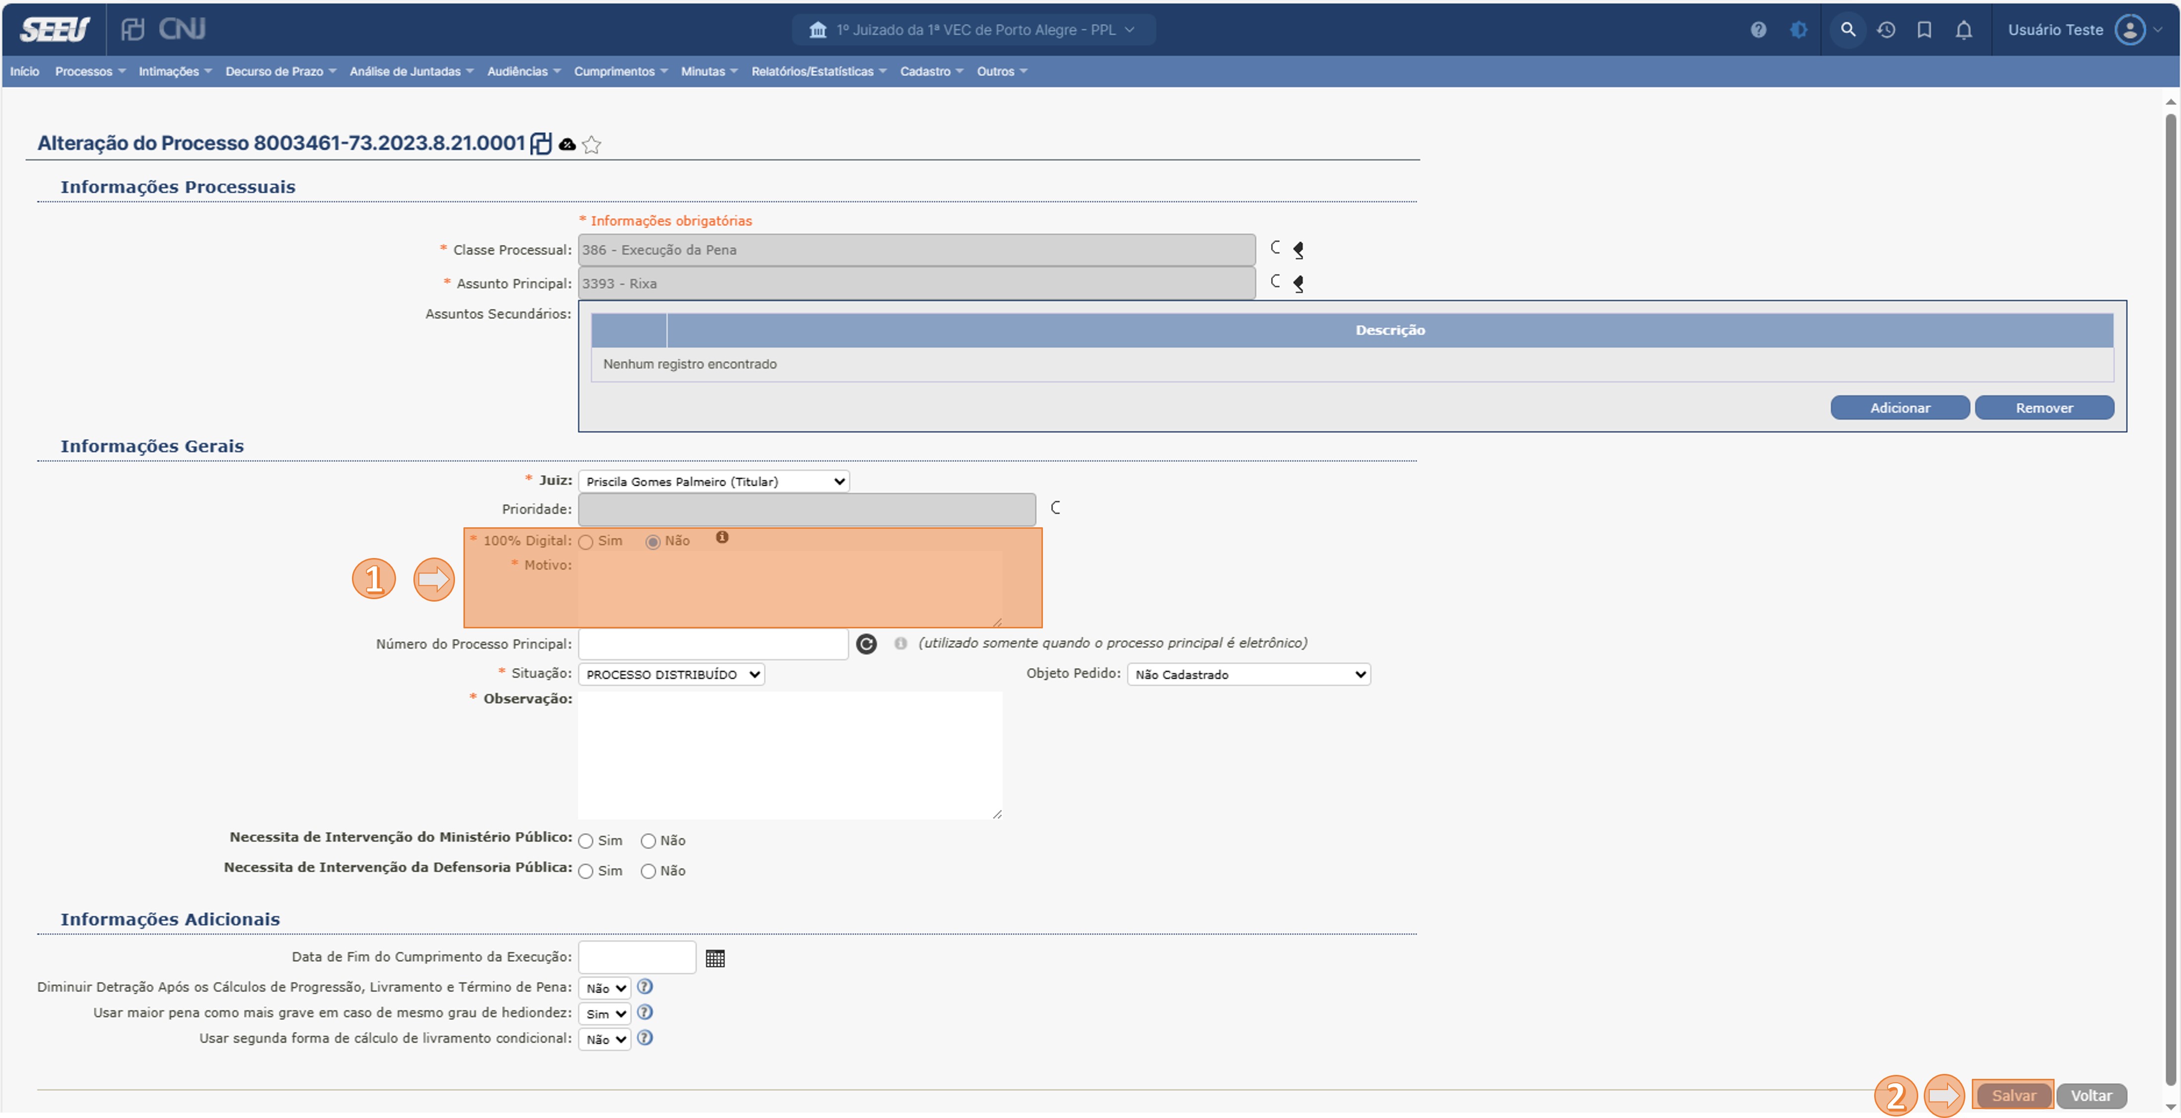Open the Usar maior pena select box
The width and height of the screenshot is (2181, 1118).
coord(605,1014)
